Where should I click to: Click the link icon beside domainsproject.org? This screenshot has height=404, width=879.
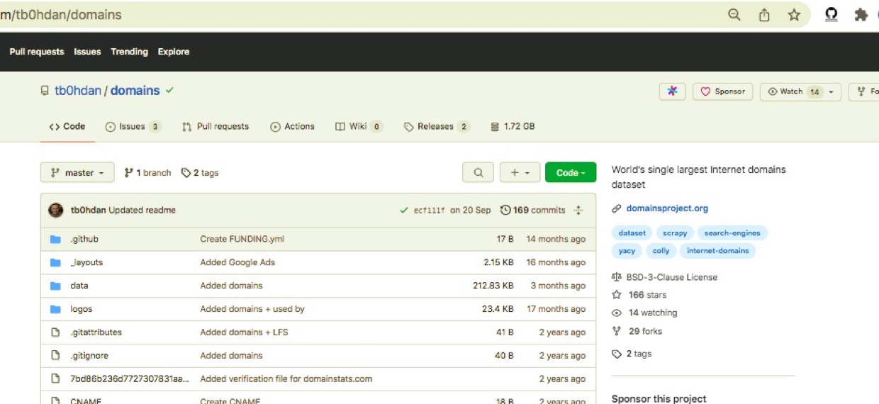[x=617, y=208]
